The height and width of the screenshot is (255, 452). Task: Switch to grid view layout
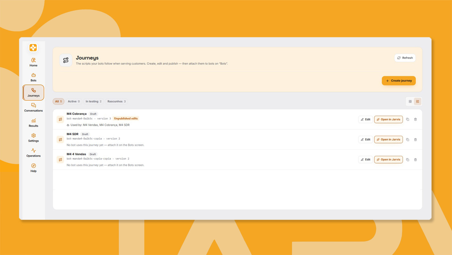[410, 101]
